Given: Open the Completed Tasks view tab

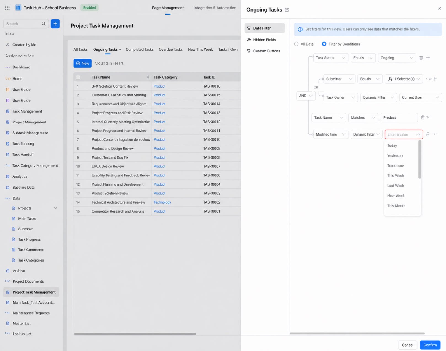Looking at the screenshot, I should pos(140,49).
